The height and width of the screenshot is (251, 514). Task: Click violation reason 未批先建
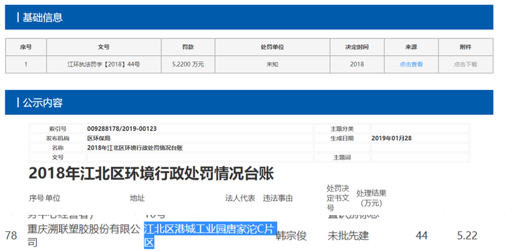pos(348,235)
